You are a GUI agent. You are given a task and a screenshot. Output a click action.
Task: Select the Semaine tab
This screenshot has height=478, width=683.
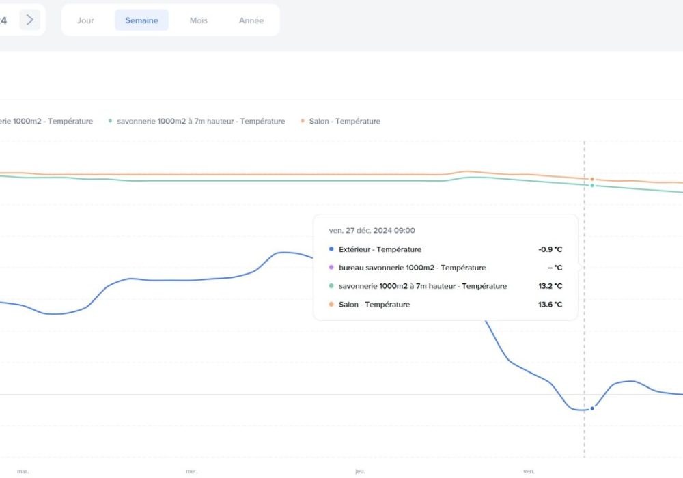(x=141, y=20)
